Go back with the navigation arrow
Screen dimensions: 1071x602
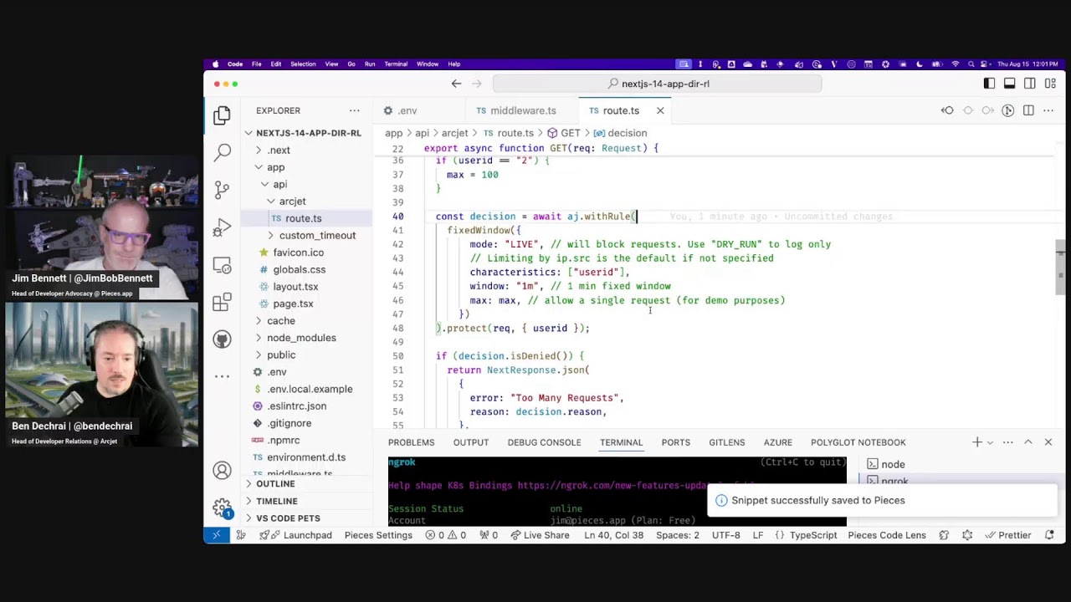click(x=456, y=84)
